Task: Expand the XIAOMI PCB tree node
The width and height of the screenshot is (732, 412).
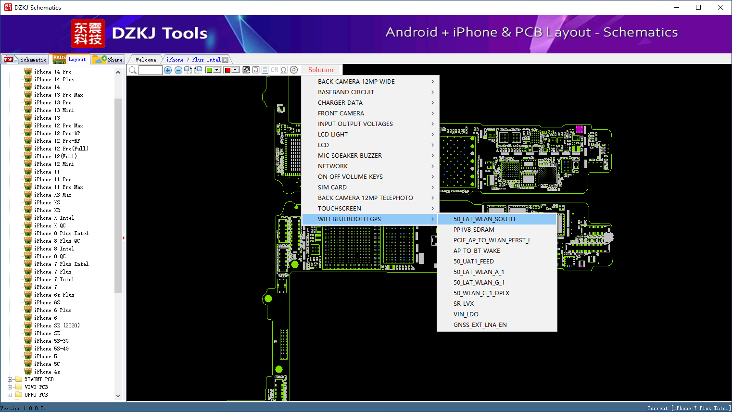Action: [10, 379]
